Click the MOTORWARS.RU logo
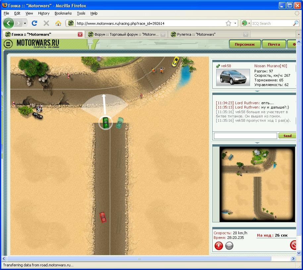The height and width of the screenshot is (270, 303). pos(32,44)
